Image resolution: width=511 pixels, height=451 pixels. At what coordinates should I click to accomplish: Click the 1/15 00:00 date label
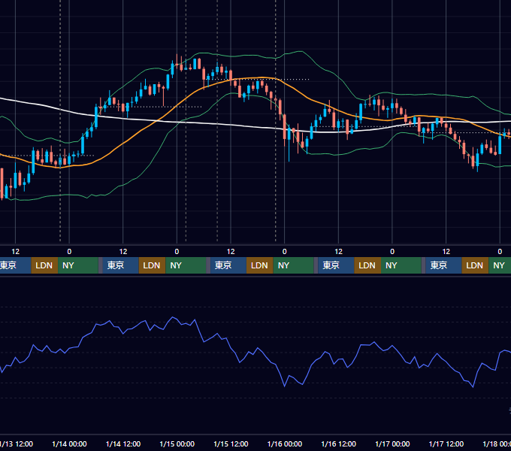point(177,443)
